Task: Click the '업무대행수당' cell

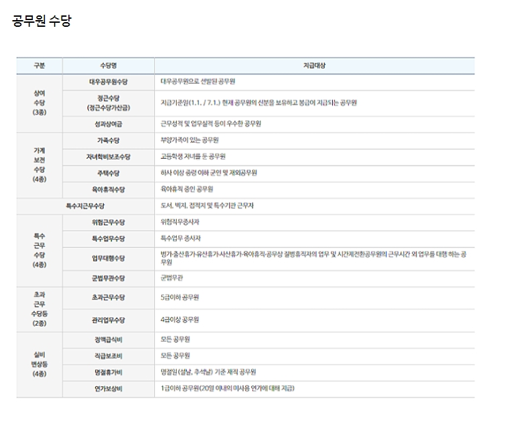Action: pos(108,259)
